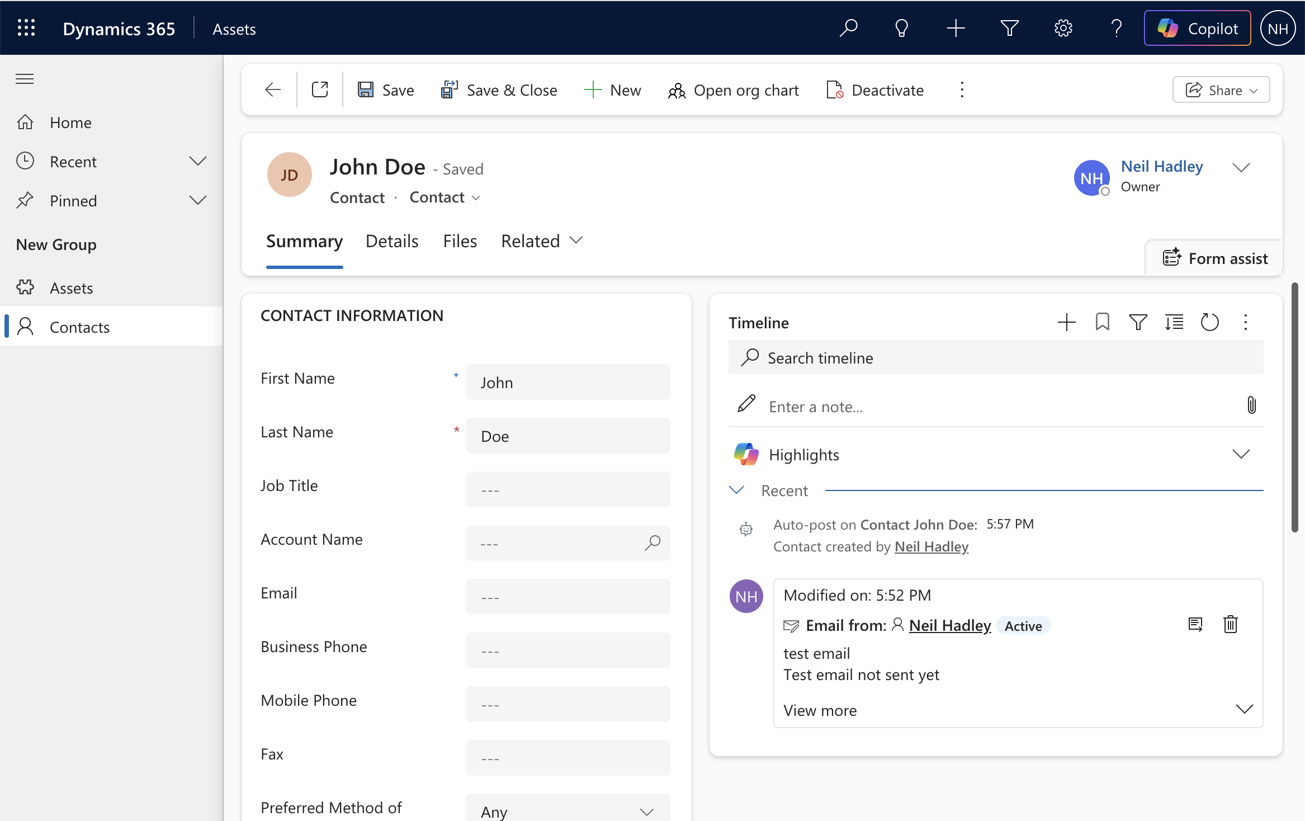Click the Business Phone field
1305x821 pixels.
pos(568,650)
